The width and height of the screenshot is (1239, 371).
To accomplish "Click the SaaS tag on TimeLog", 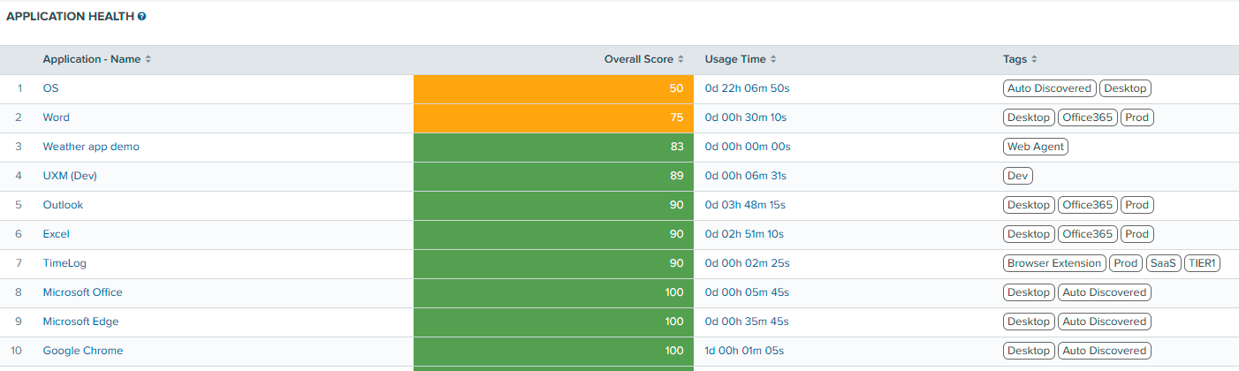I will [x=1163, y=263].
